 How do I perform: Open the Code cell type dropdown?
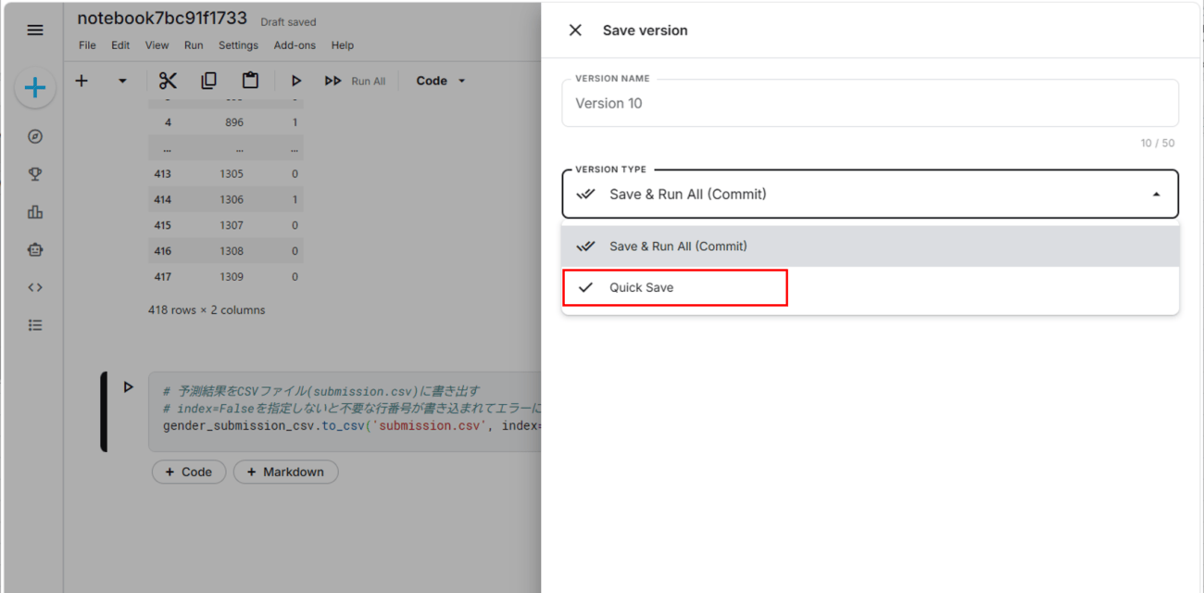click(441, 81)
